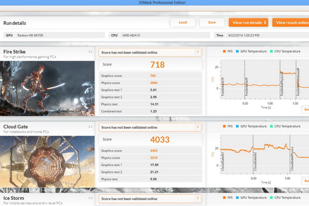Click CloudGateGt2 marker in Cloud Gate chart
This screenshot has width=309, height=206.
click(x=255, y=161)
